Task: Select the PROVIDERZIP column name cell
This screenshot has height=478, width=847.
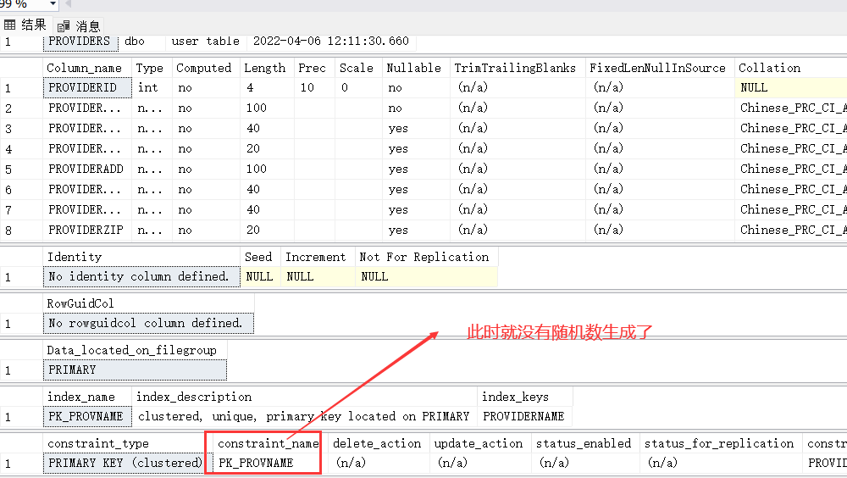Action: (86, 230)
